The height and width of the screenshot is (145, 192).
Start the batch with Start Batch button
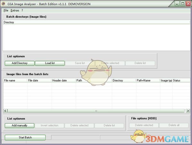(25, 138)
